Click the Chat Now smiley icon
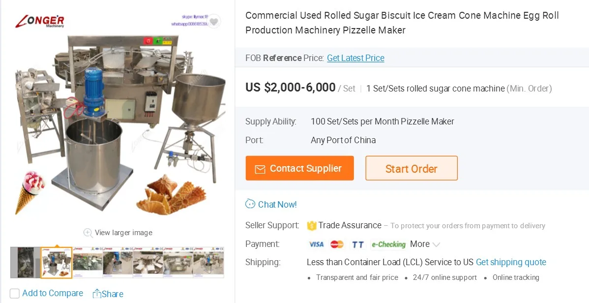589x303 pixels. pyautogui.click(x=250, y=204)
